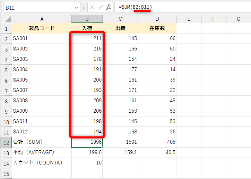Select the 入荷 value 211

[x=87, y=38]
